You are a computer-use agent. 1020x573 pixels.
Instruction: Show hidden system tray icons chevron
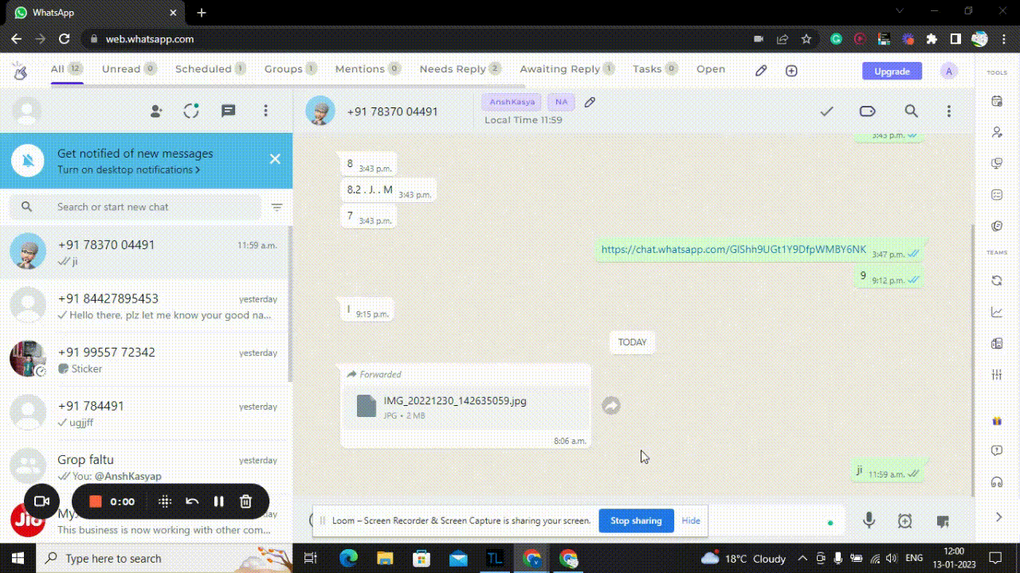coord(802,559)
